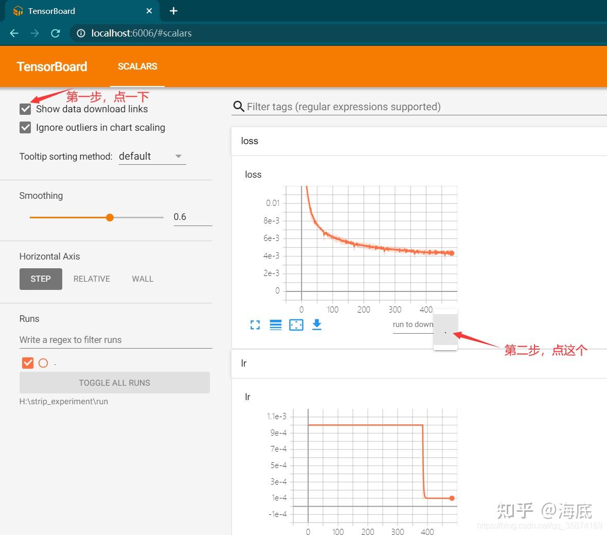View site information for localhost
Viewport: 607px width, 535px height.
click(81, 33)
